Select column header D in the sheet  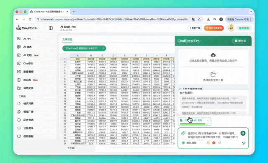click(x=113, y=55)
